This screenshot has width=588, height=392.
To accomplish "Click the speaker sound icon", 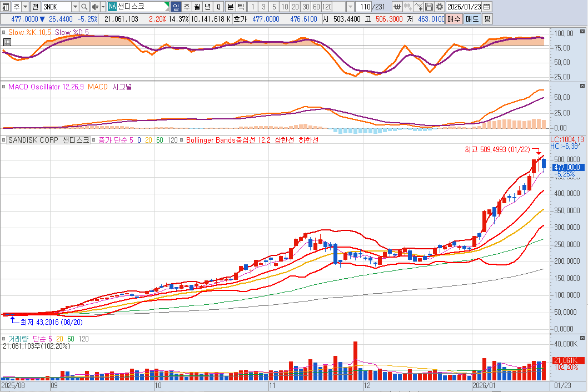I will 94,7.
